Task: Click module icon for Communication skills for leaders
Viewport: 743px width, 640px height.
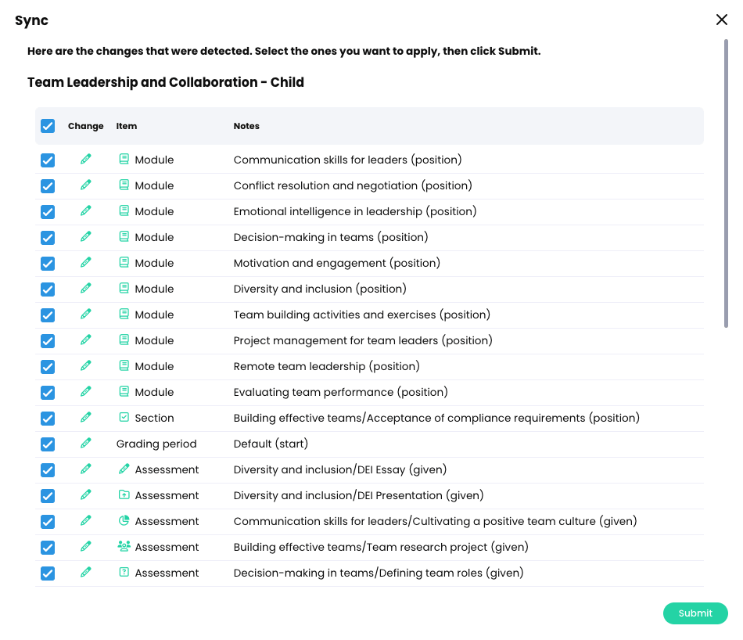Action: pyautogui.click(x=124, y=160)
